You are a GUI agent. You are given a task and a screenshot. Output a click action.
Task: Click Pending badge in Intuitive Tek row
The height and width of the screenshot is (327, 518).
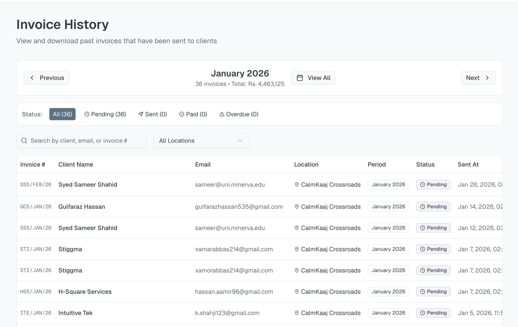[x=433, y=313]
